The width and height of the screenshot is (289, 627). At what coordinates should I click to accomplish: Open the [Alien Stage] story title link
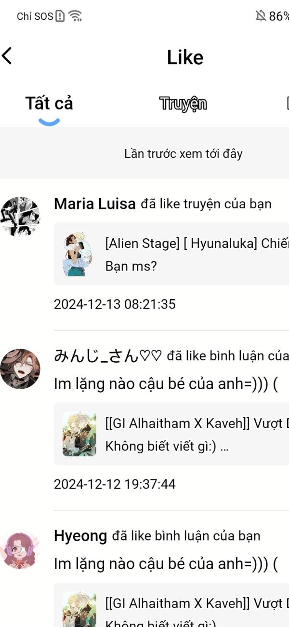[x=197, y=244]
